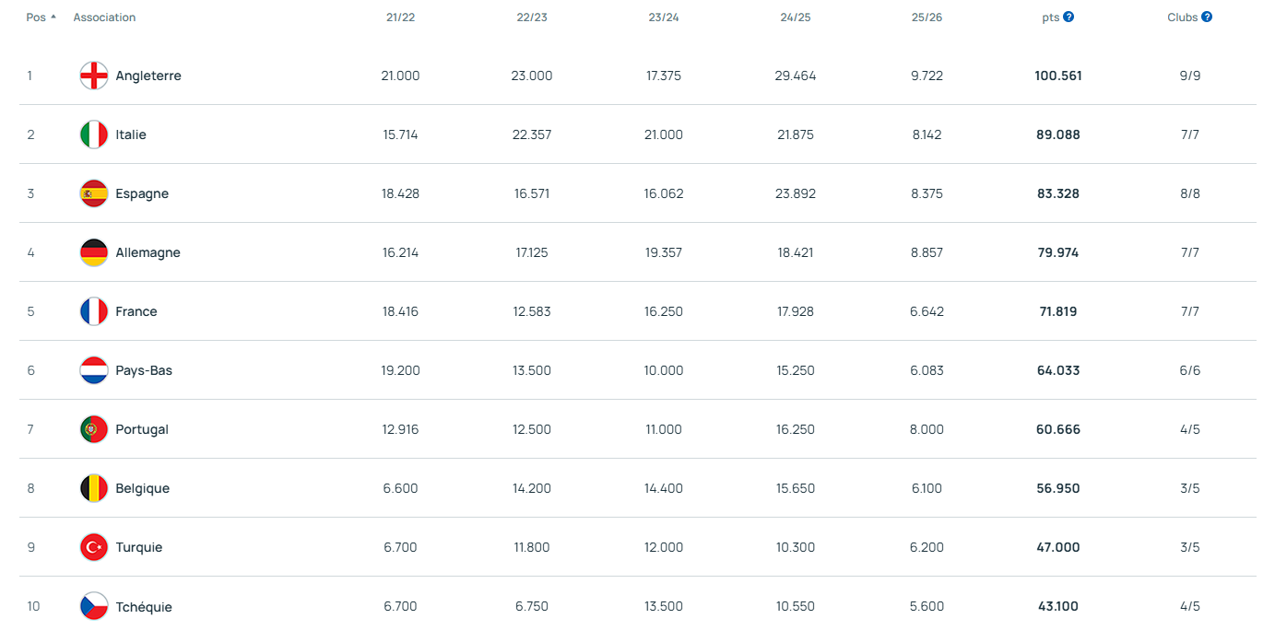Select the 21/22 season column header
This screenshot has width=1275, height=642.
click(x=399, y=18)
